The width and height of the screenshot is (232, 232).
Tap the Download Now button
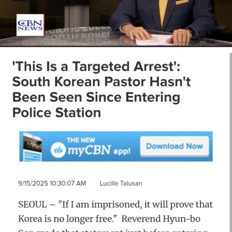(x=175, y=146)
